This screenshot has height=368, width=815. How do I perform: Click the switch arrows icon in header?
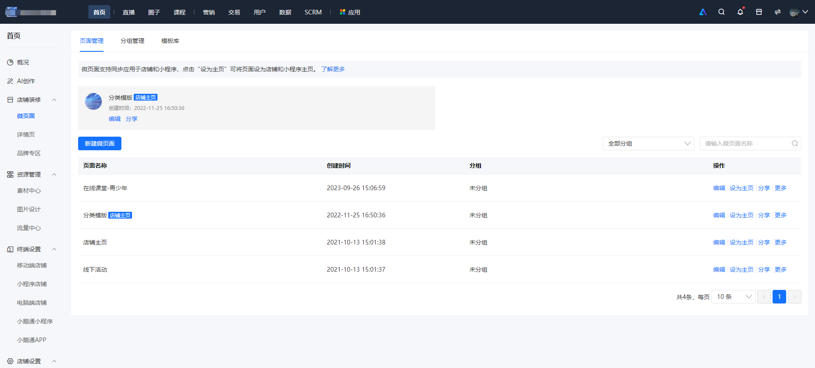point(778,12)
